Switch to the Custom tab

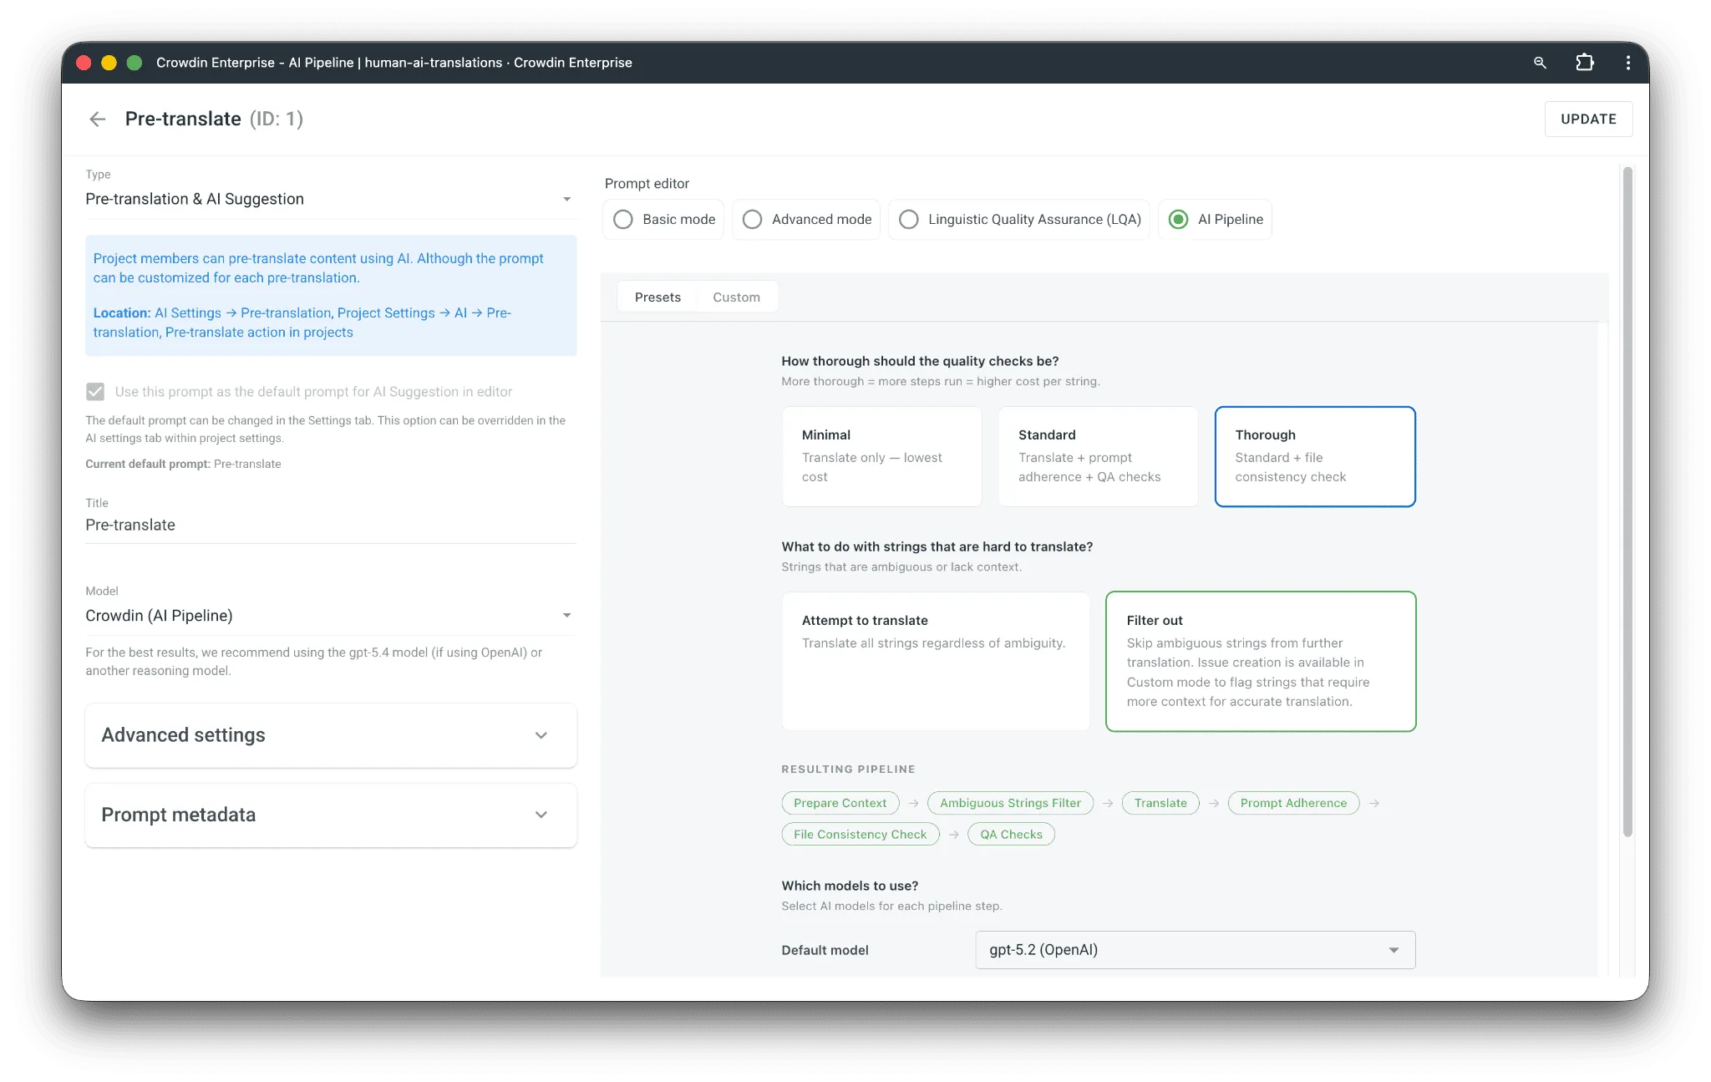pos(736,297)
